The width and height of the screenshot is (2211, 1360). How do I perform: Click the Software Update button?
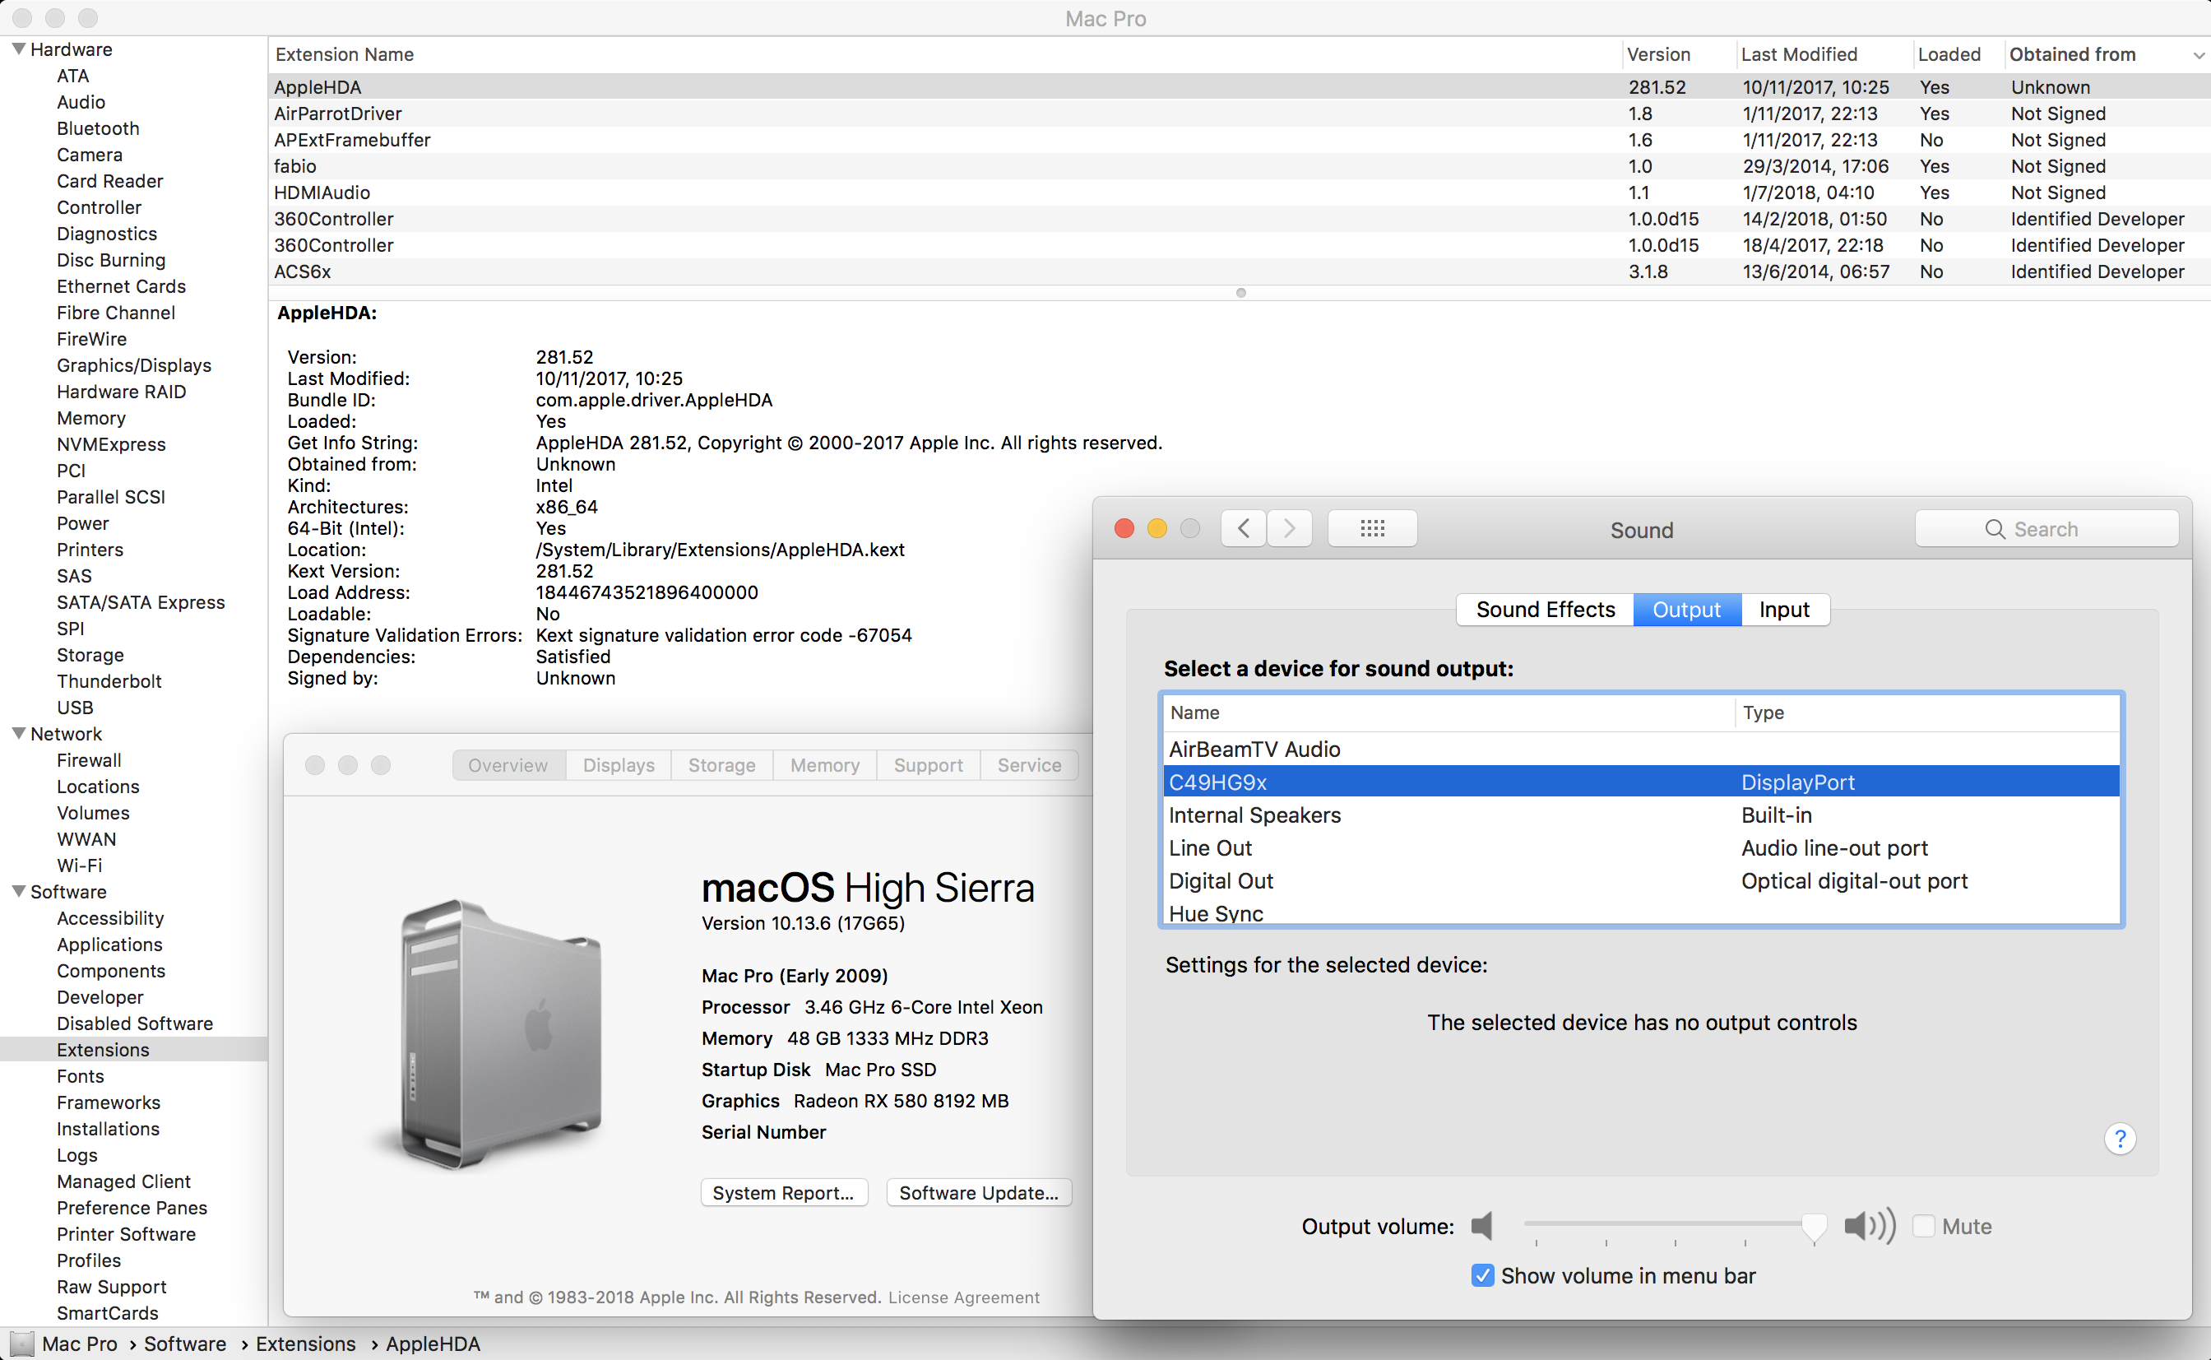point(978,1193)
